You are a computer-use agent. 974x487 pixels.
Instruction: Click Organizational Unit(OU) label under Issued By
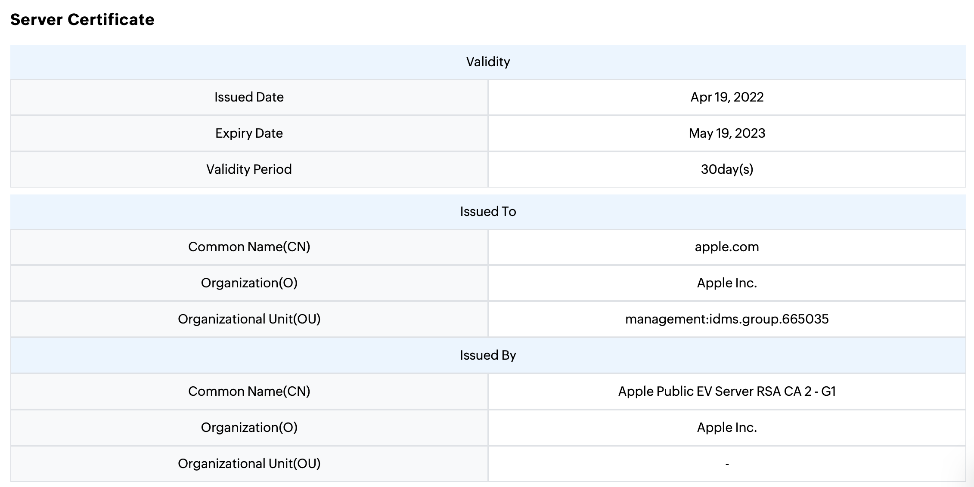(x=249, y=464)
